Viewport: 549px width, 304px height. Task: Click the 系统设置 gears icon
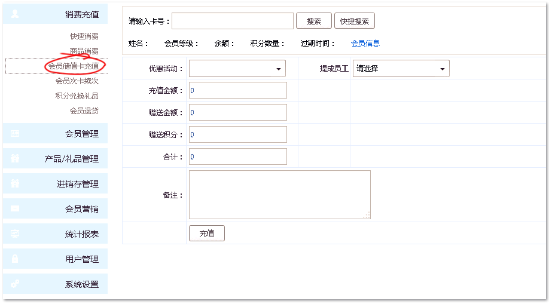[15, 284]
